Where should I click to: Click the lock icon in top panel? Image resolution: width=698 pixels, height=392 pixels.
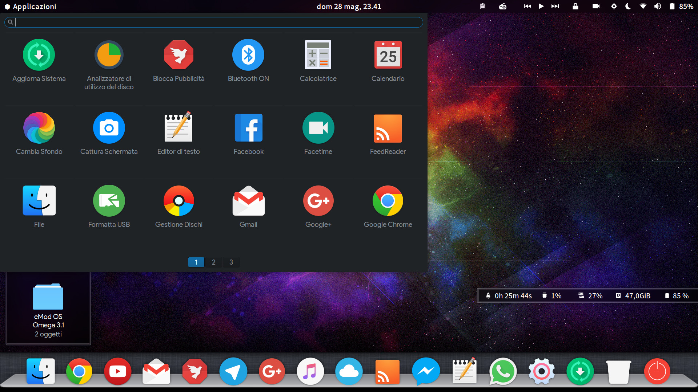575,6
